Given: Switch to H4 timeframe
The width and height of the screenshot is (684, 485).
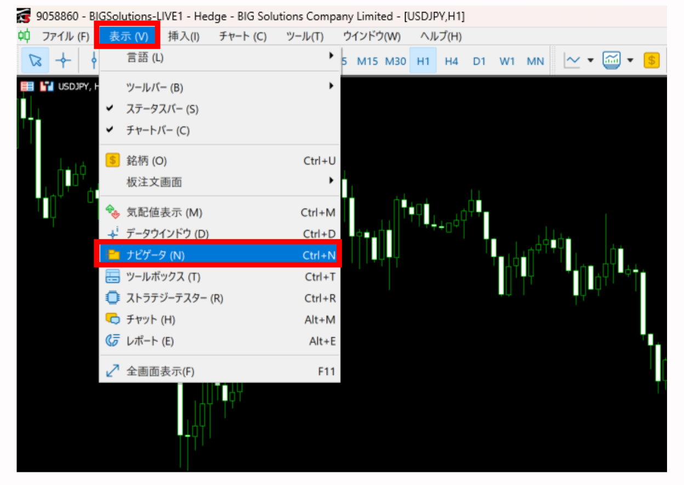Looking at the screenshot, I should (451, 61).
